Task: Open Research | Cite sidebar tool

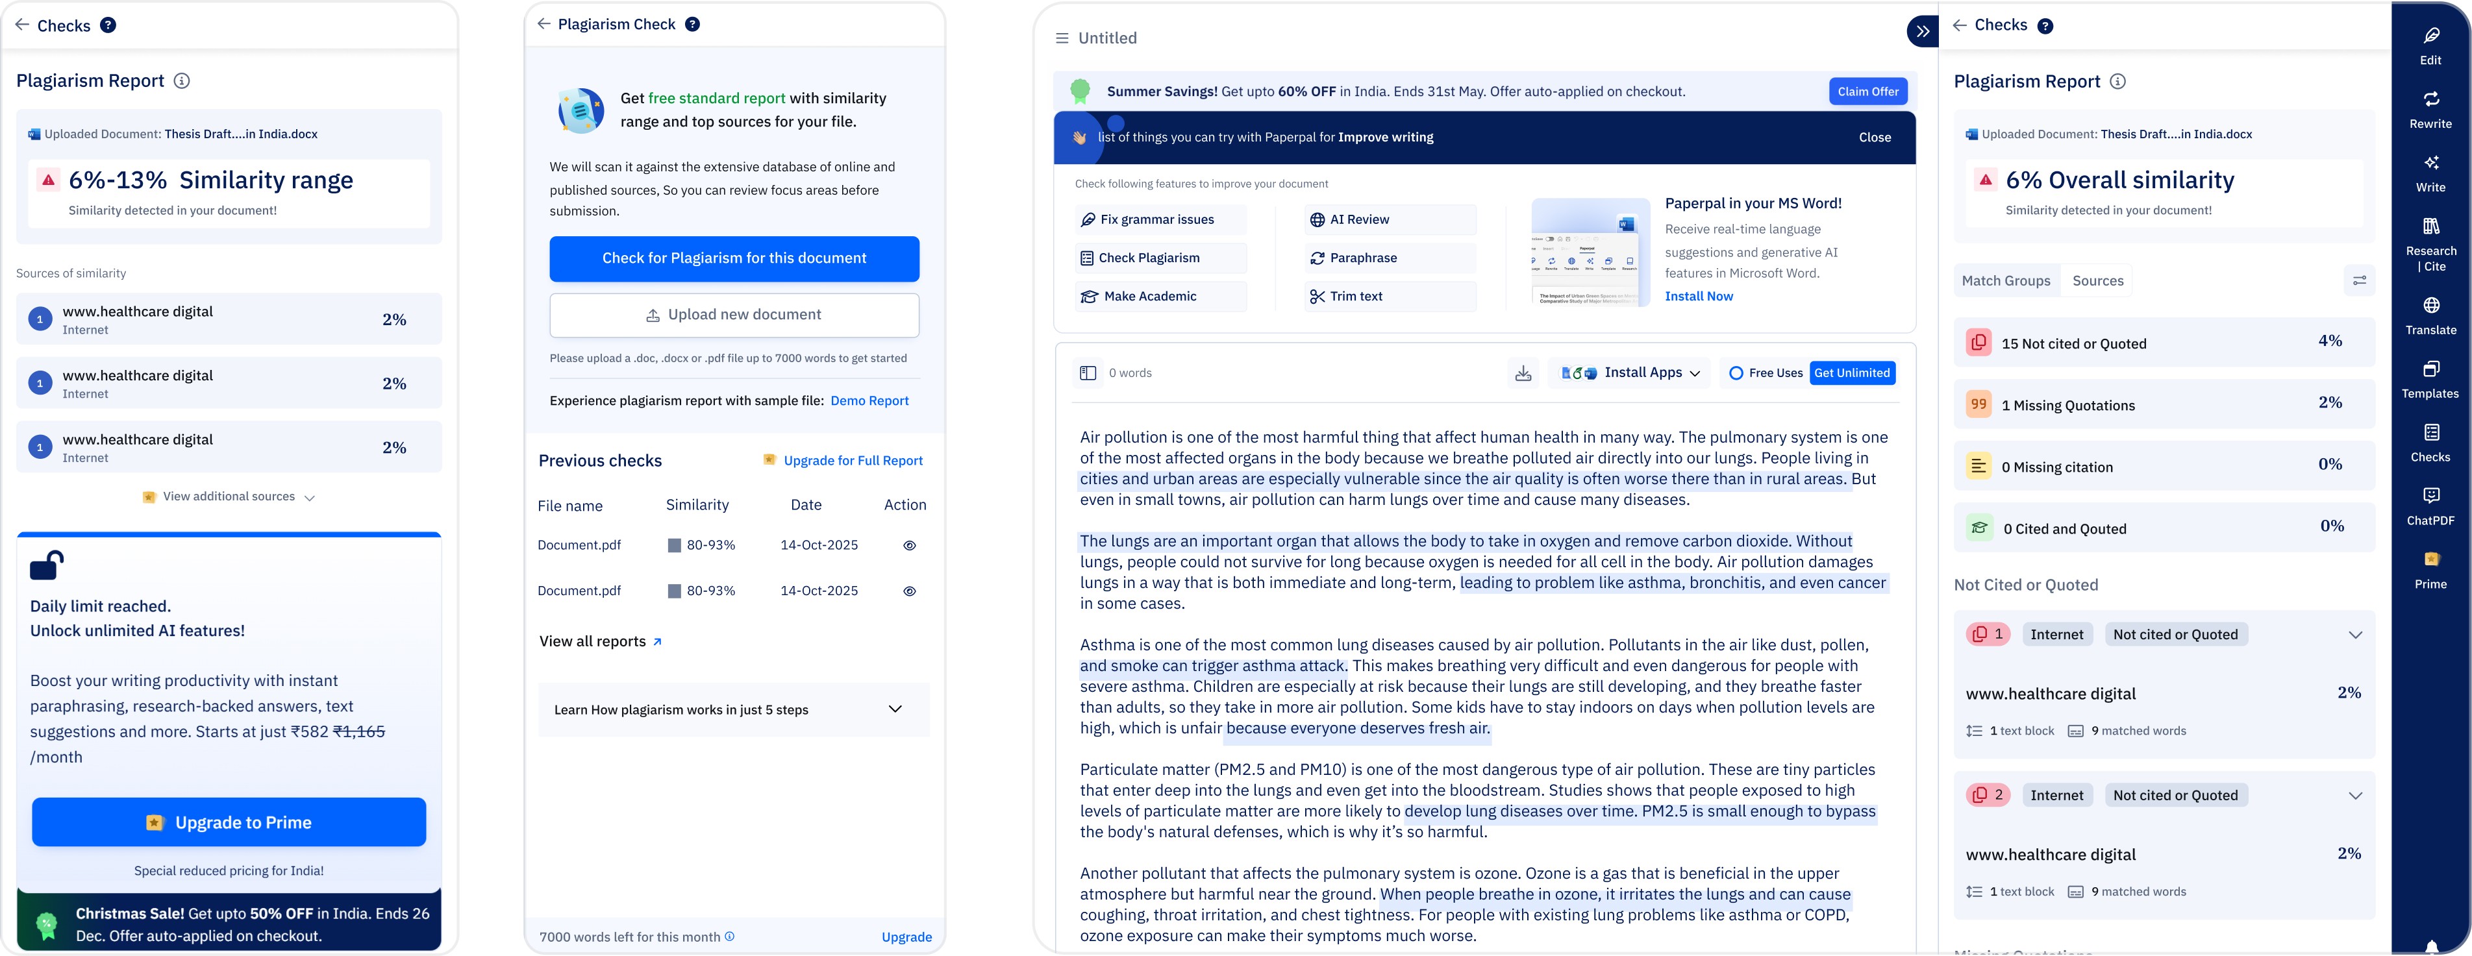Action: [x=2430, y=243]
